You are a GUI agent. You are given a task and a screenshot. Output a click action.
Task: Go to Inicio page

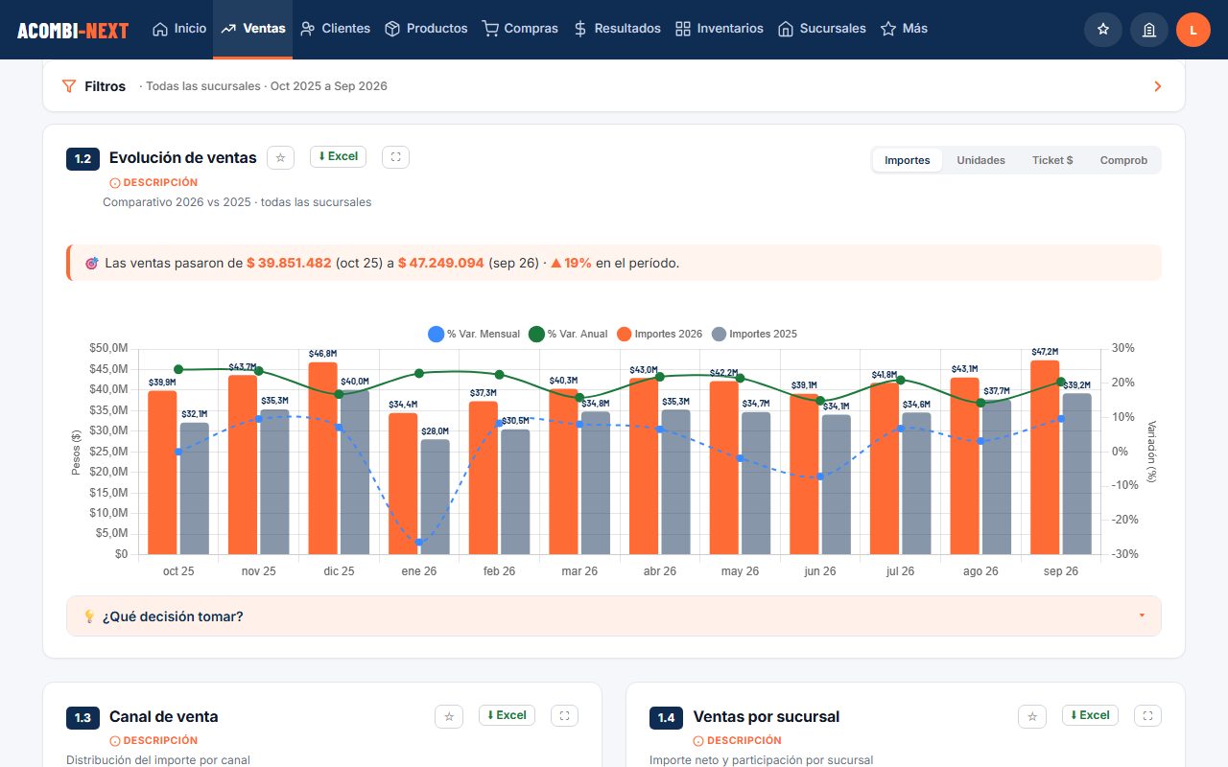(x=179, y=29)
